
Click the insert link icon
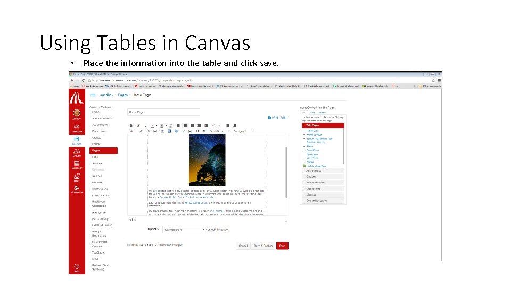pyautogui.click(x=141, y=131)
